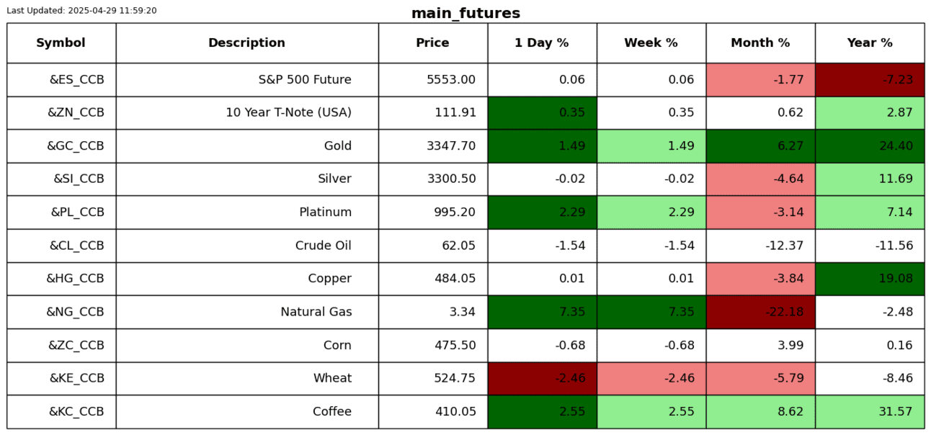Select the Week % column header
The image size is (931, 435).
click(651, 43)
